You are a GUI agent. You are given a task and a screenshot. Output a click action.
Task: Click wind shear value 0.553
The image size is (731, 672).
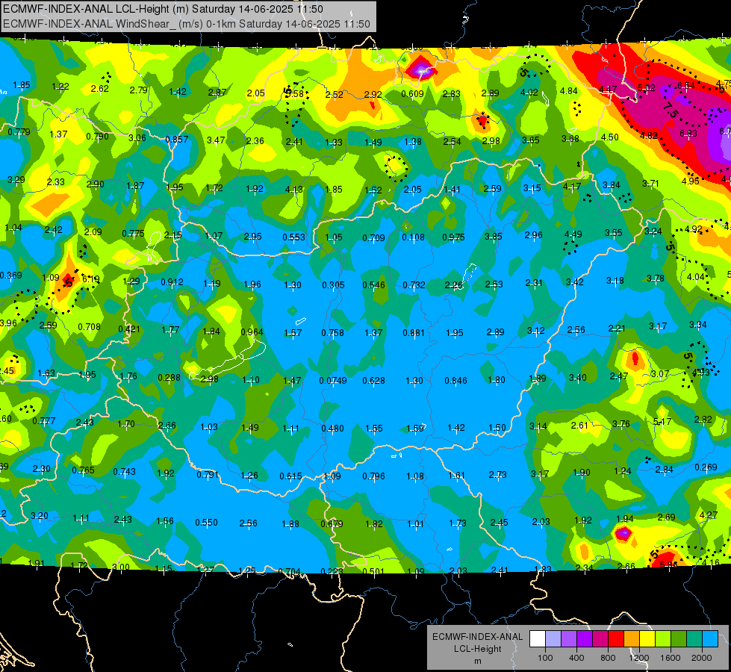(x=293, y=237)
